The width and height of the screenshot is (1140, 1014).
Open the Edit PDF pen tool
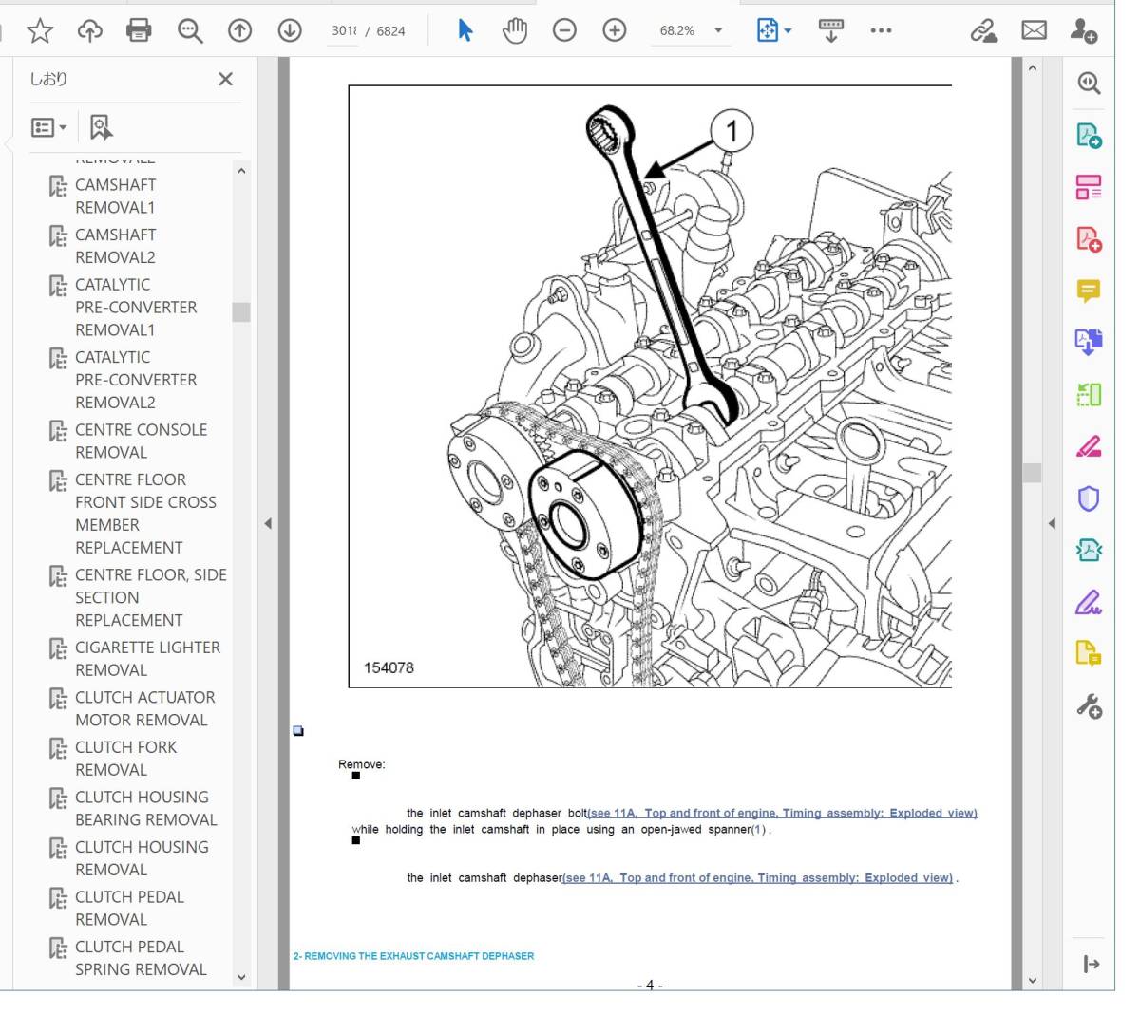click(1089, 446)
